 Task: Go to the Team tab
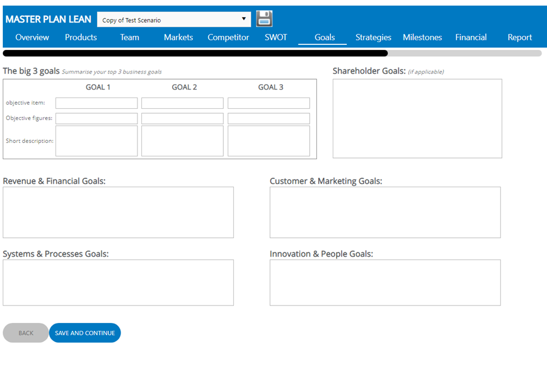point(130,38)
